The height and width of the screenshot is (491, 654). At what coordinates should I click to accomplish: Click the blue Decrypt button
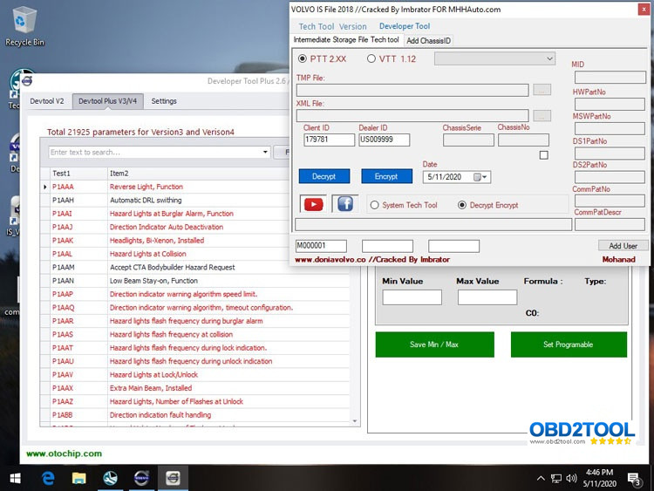click(324, 176)
